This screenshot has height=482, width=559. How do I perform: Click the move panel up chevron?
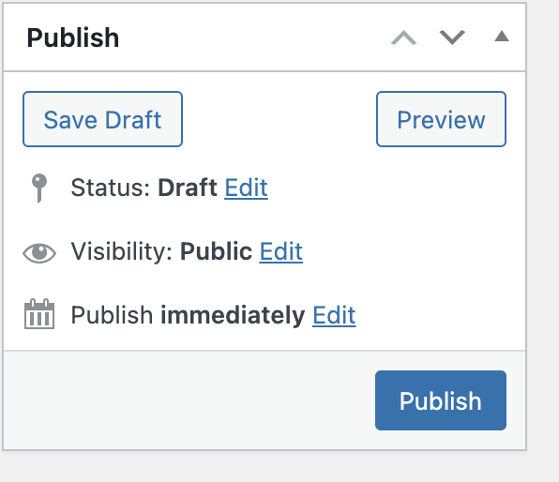[403, 38]
